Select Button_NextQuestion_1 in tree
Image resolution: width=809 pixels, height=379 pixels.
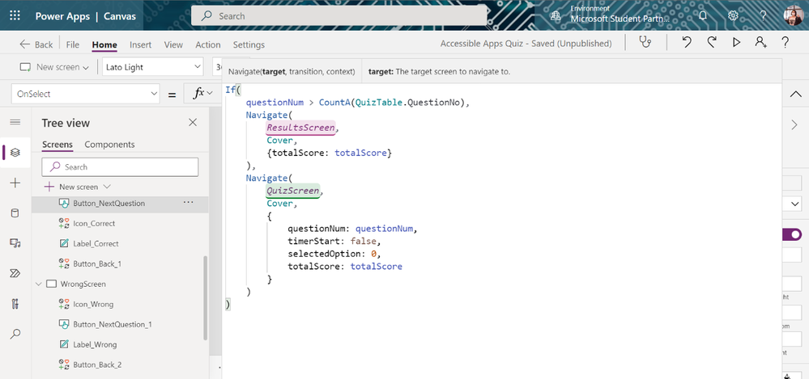(x=113, y=324)
